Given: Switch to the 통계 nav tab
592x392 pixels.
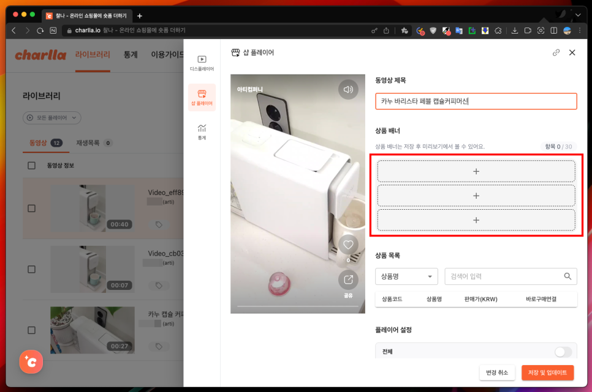Looking at the screenshot, I should 131,54.
